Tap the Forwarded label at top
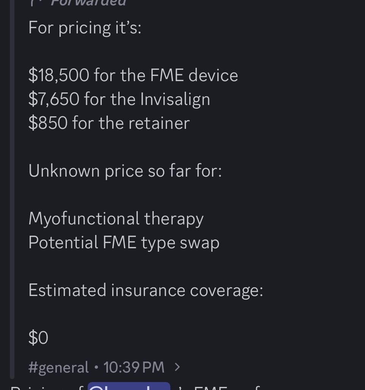The image size is (365, 390). pyautogui.click(x=88, y=2)
